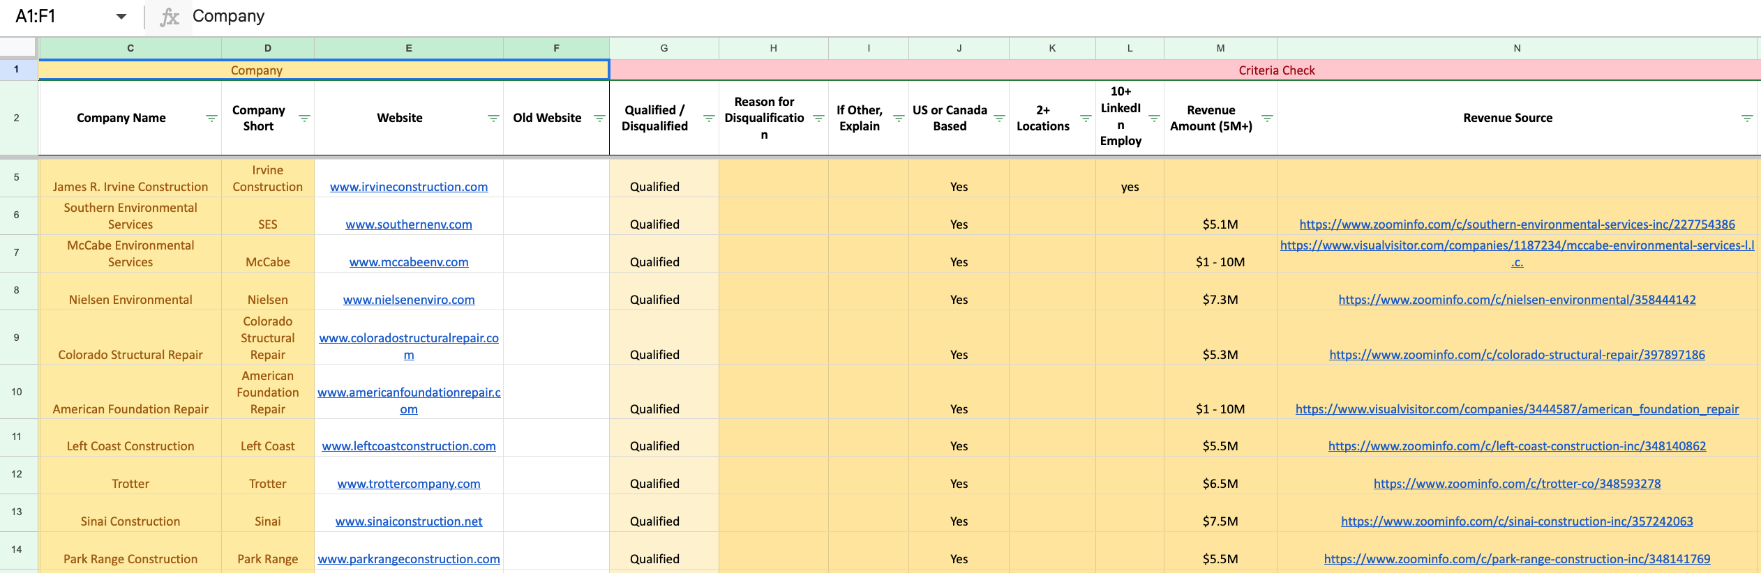Screen dimensions: 1761x573
Task: Select the James R. Irvine Construction cell
Action: (x=130, y=178)
